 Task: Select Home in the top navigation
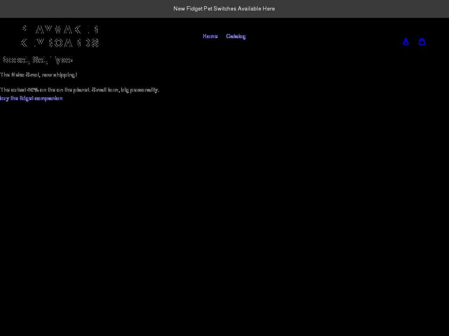pos(210,36)
